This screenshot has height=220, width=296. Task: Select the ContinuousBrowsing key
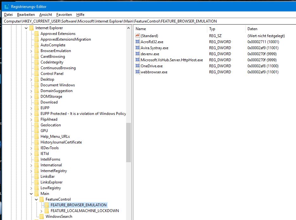tap(58, 68)
